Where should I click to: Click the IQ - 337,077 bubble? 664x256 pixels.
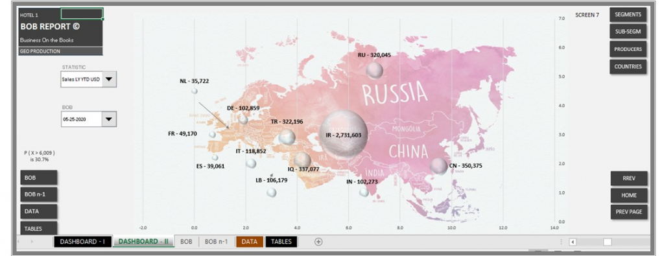pos(302,160)
